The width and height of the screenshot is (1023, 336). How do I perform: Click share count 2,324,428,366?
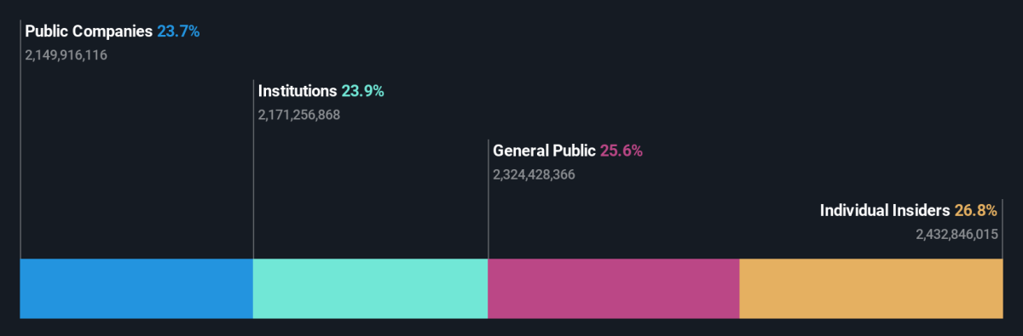[535, 174]
